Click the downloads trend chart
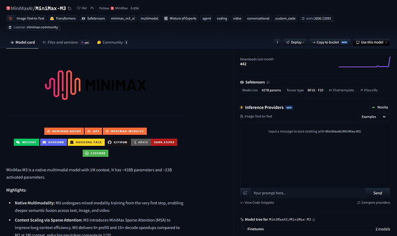This screenshot has height=236, width=397. [x=365, y=62]
